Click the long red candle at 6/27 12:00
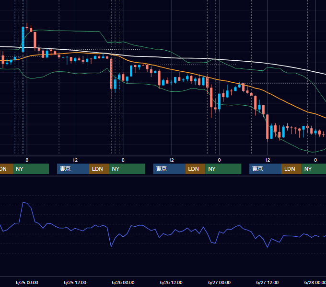The image size is (326, 287). [268, 126]
